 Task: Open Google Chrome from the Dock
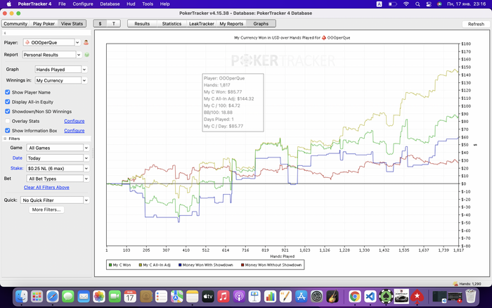click(355, 296)
